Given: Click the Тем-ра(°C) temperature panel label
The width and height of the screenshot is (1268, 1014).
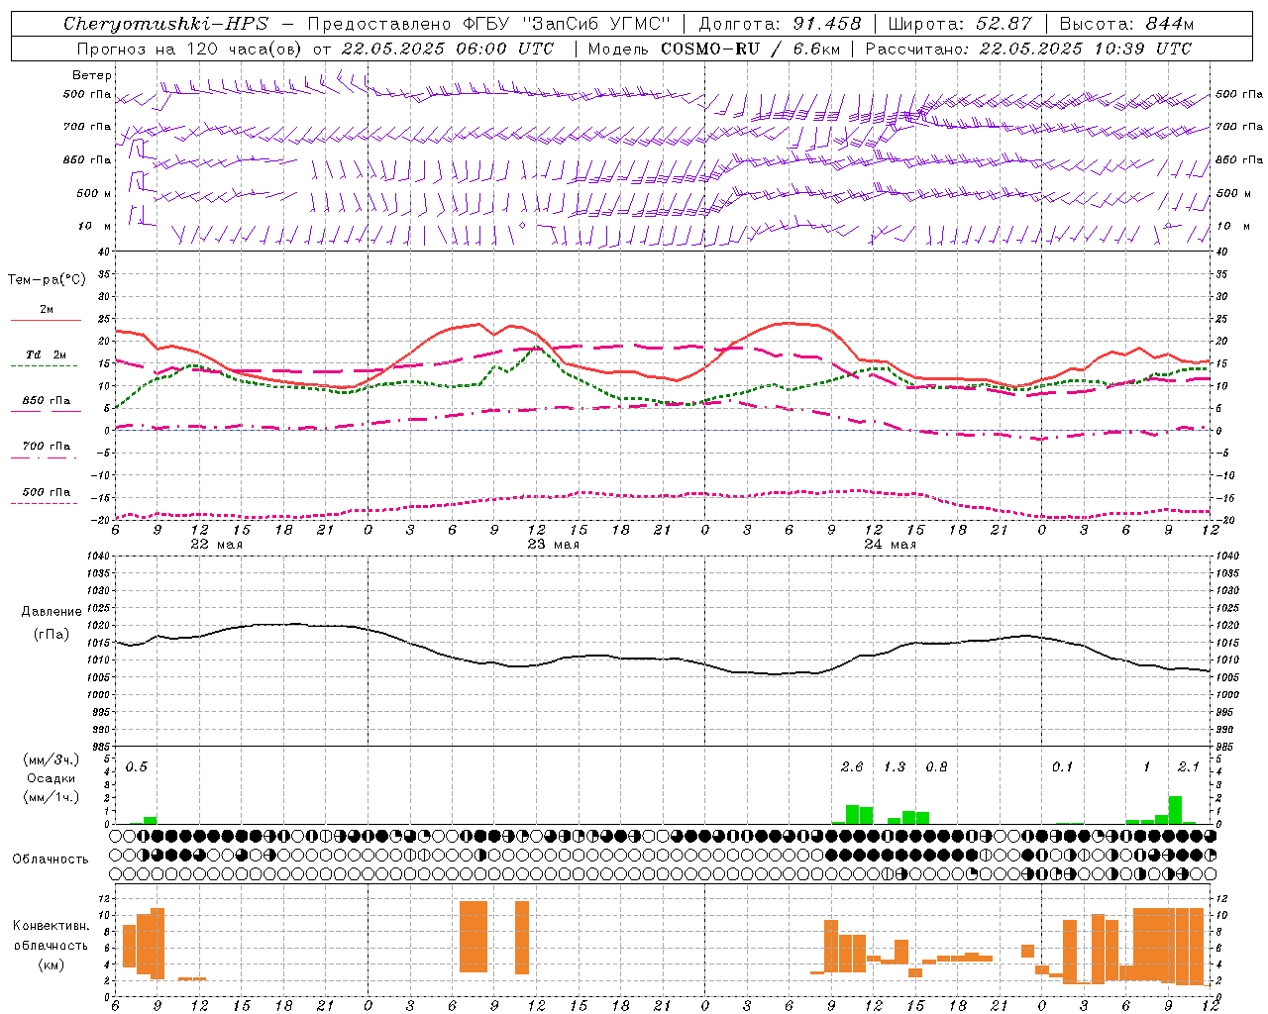Looking at the screenshot, I should (47, 280).
